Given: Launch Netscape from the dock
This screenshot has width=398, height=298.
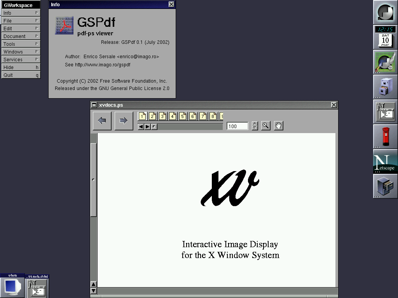Looking at the screenshot, I should pyautogui.click(x=385, y=161).
